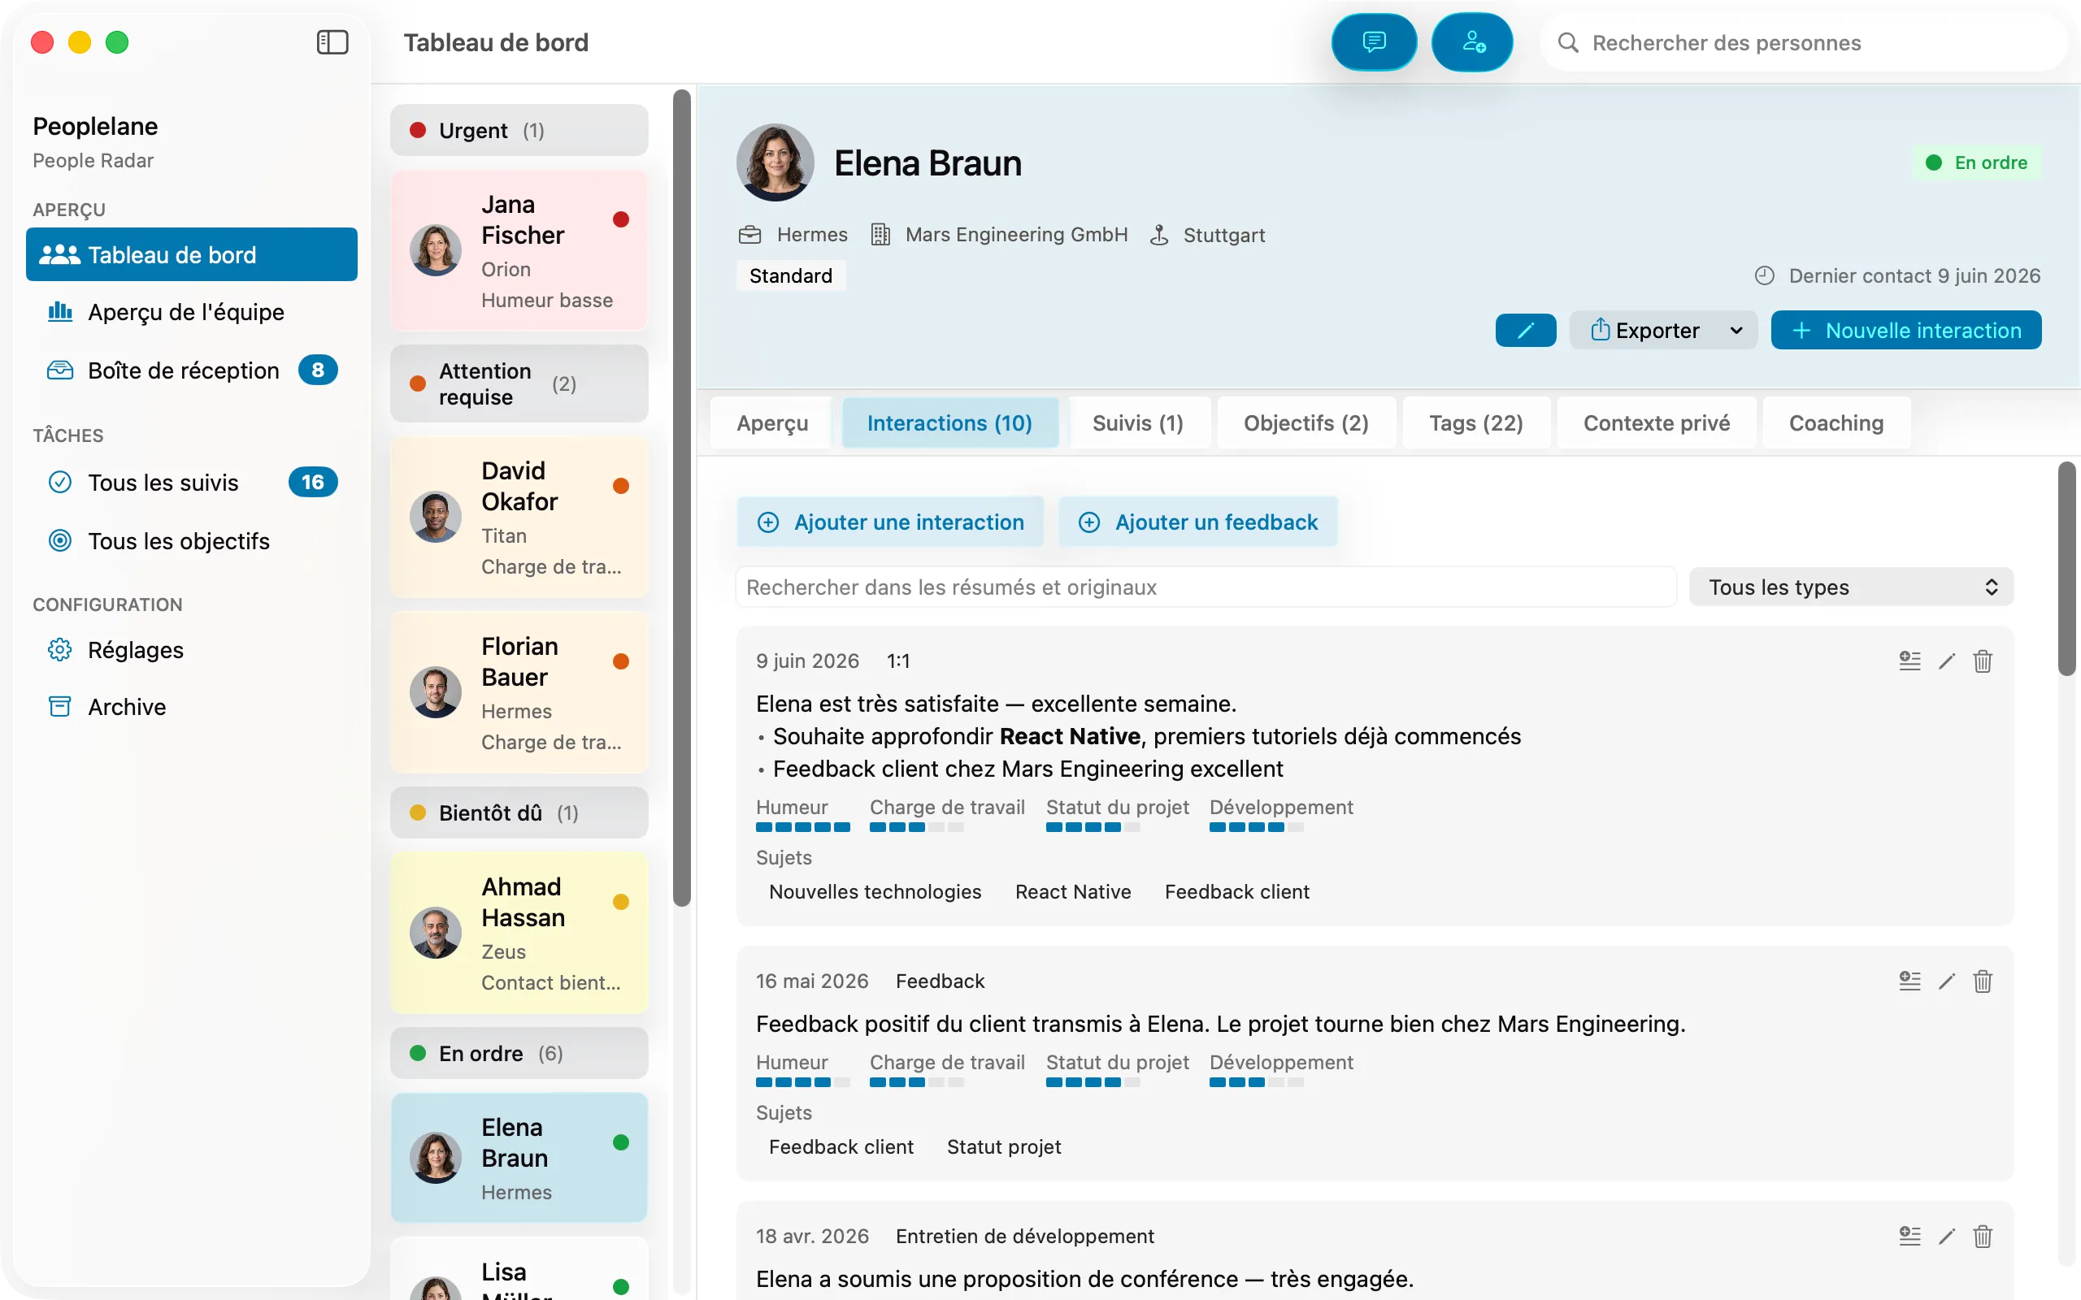Click the blue pencil edit profile button
The width and height of the screenshot is (2081, 1300).
point(1526,330)
